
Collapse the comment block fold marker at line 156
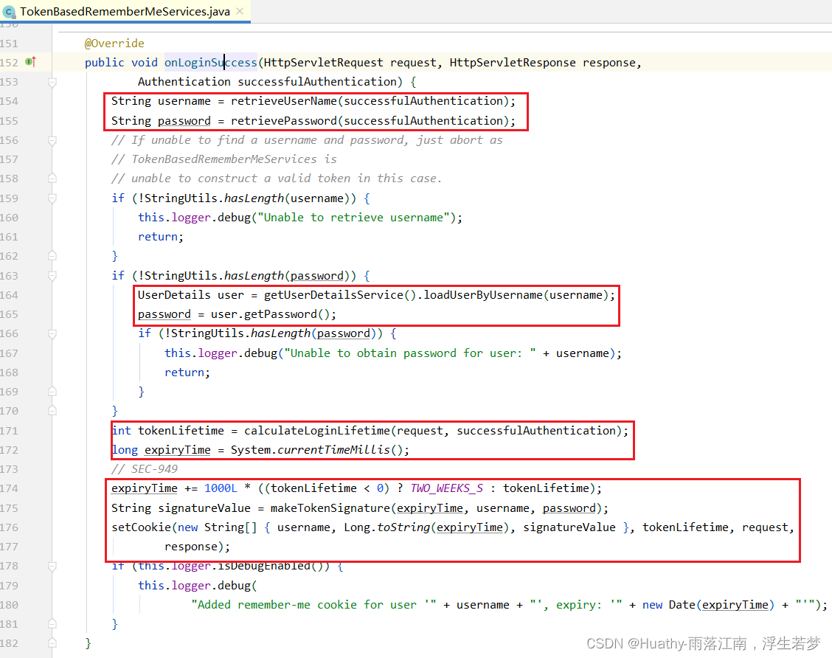coord(52,141)
